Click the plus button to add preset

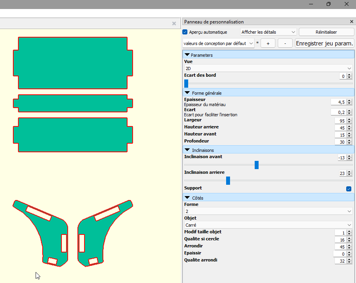pos(268,43)
